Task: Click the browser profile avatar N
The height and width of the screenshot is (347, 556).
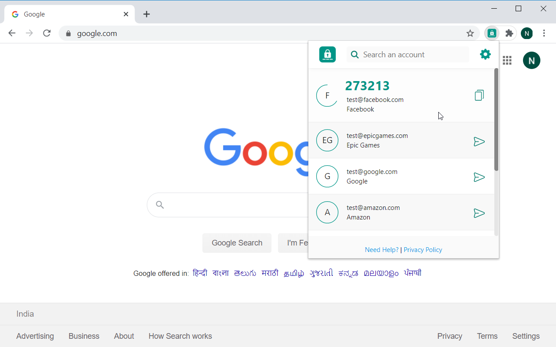Action: (x=526, y=33)
